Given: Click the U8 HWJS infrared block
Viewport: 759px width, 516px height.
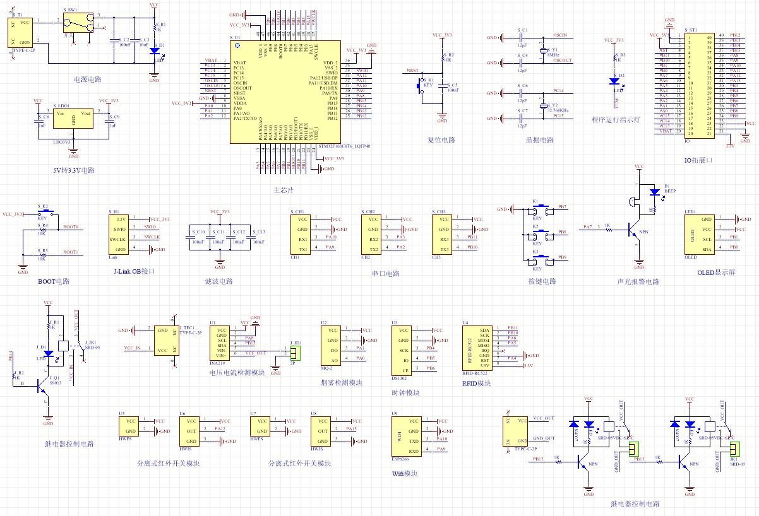Looking at the screenshot, I should [x=321, y=431].
